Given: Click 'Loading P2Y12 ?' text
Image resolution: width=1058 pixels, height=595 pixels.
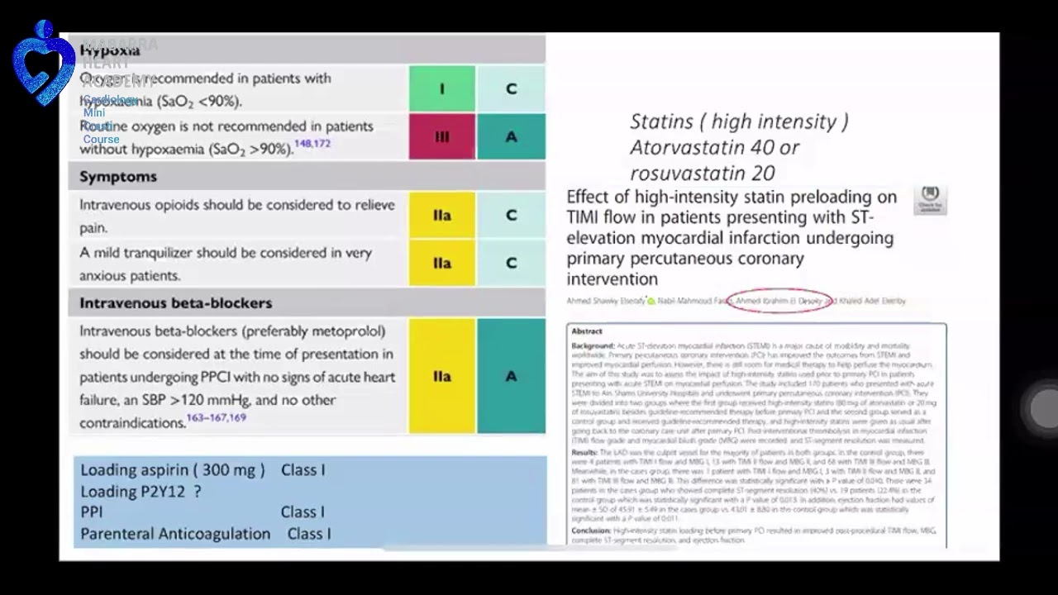Looking at the screenshot, I should tap(141, 492).
